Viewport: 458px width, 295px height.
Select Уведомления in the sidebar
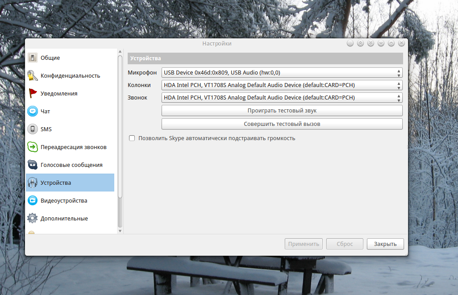[x=70, y=93]
